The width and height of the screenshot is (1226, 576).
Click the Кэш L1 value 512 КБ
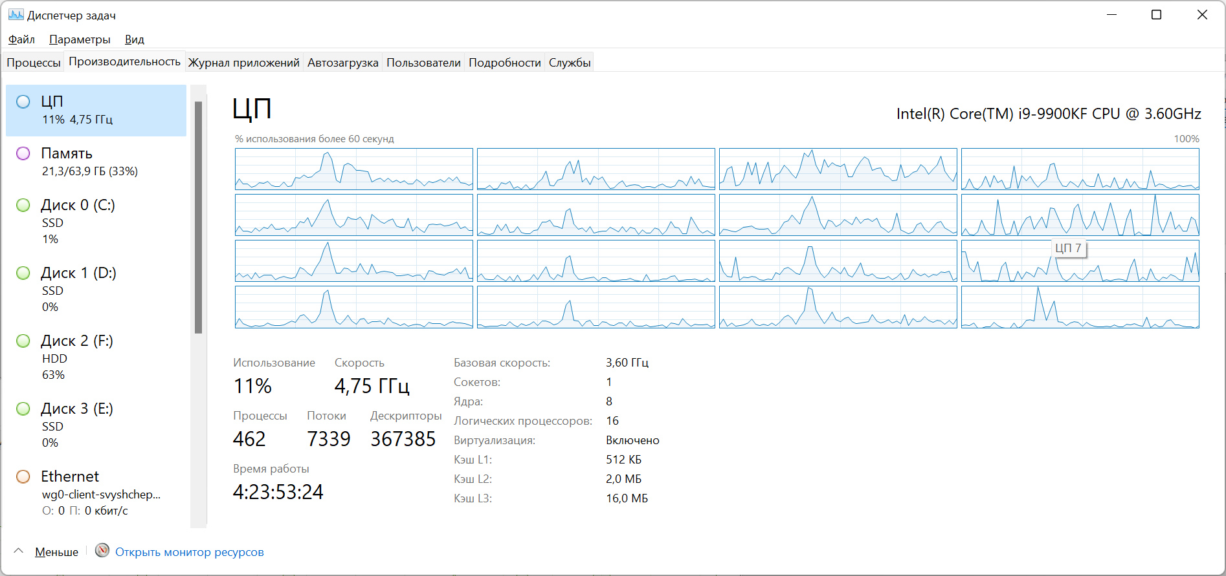623,460
